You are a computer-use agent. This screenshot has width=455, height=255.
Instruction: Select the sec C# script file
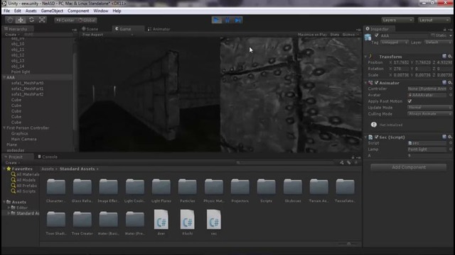[x=214, y=222]
